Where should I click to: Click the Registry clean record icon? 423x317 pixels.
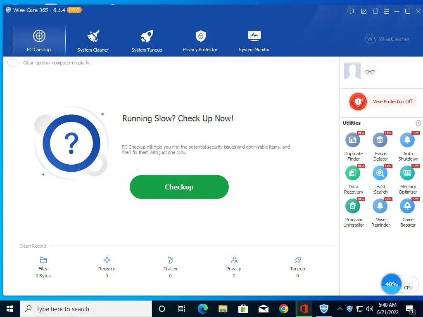coord(107,260)
